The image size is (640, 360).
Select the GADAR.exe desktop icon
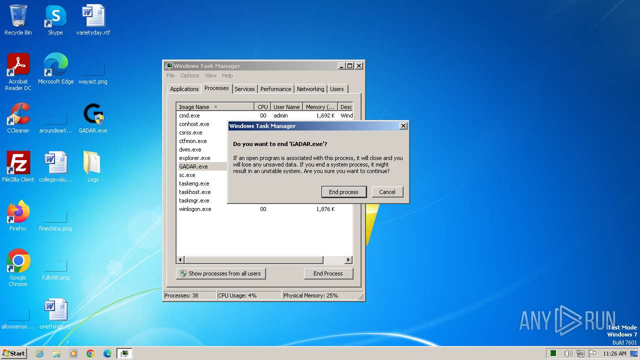click(93, 118)
